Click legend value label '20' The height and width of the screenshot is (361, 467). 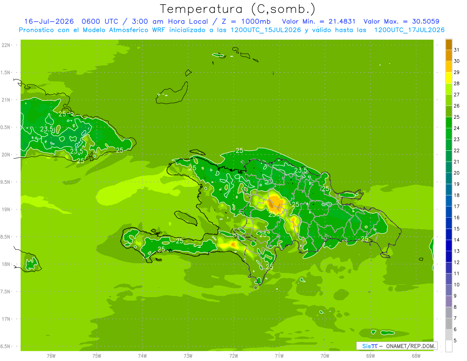click(457, 173)
